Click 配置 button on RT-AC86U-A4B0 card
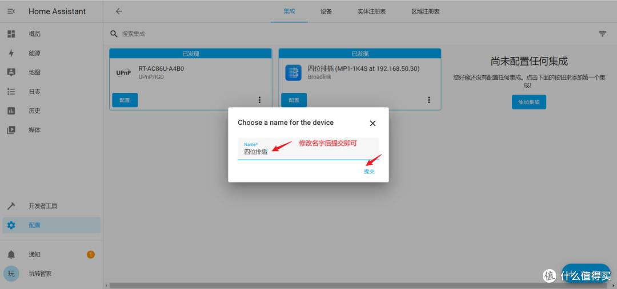Viewport: 617px width, 289px height. coord(125,100)
